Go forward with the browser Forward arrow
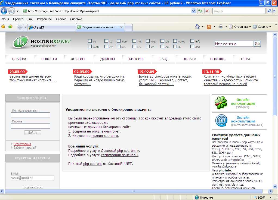 point(11,11)
